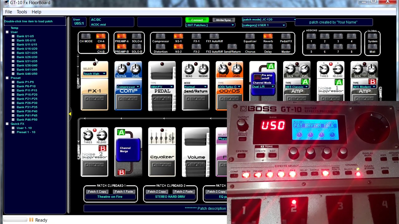Click the collapse arrow on tree panel edge
Screen dimensions: 399x224
pos(70,114)
